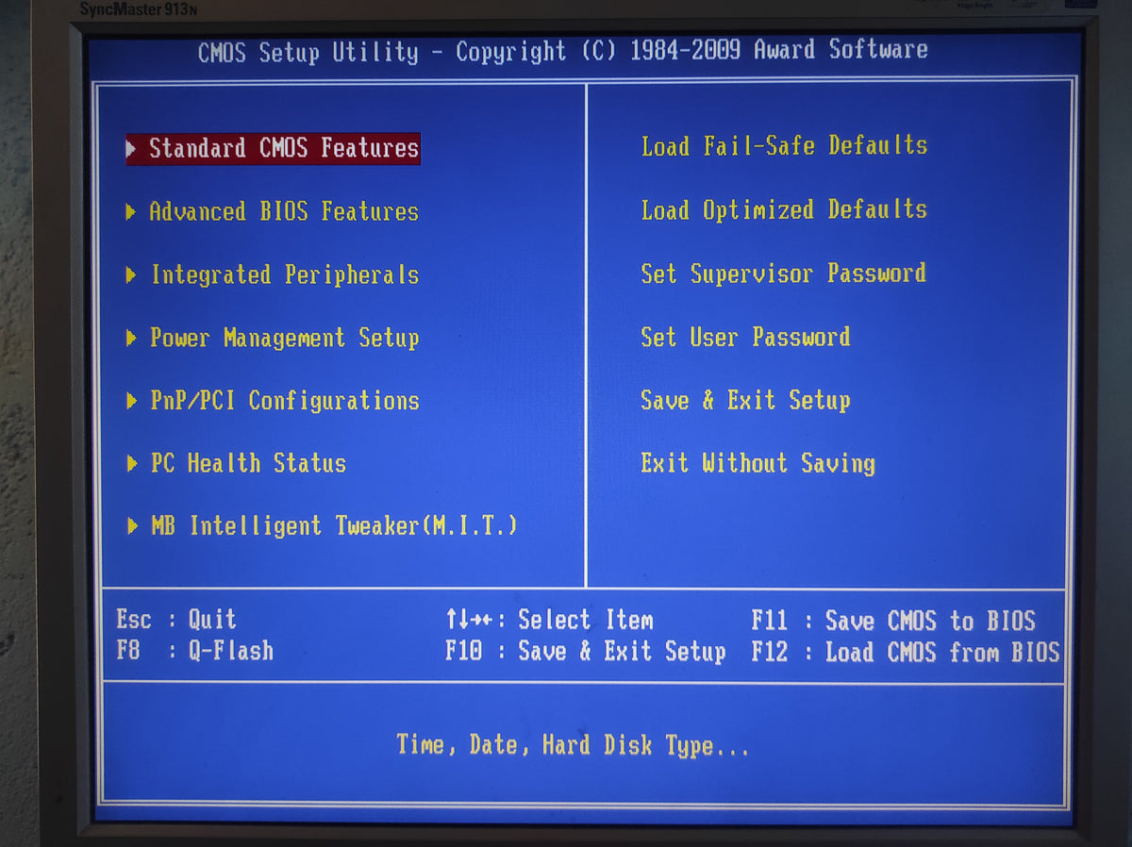Choose Load Fail-Safe Defaults

point(784,145)
